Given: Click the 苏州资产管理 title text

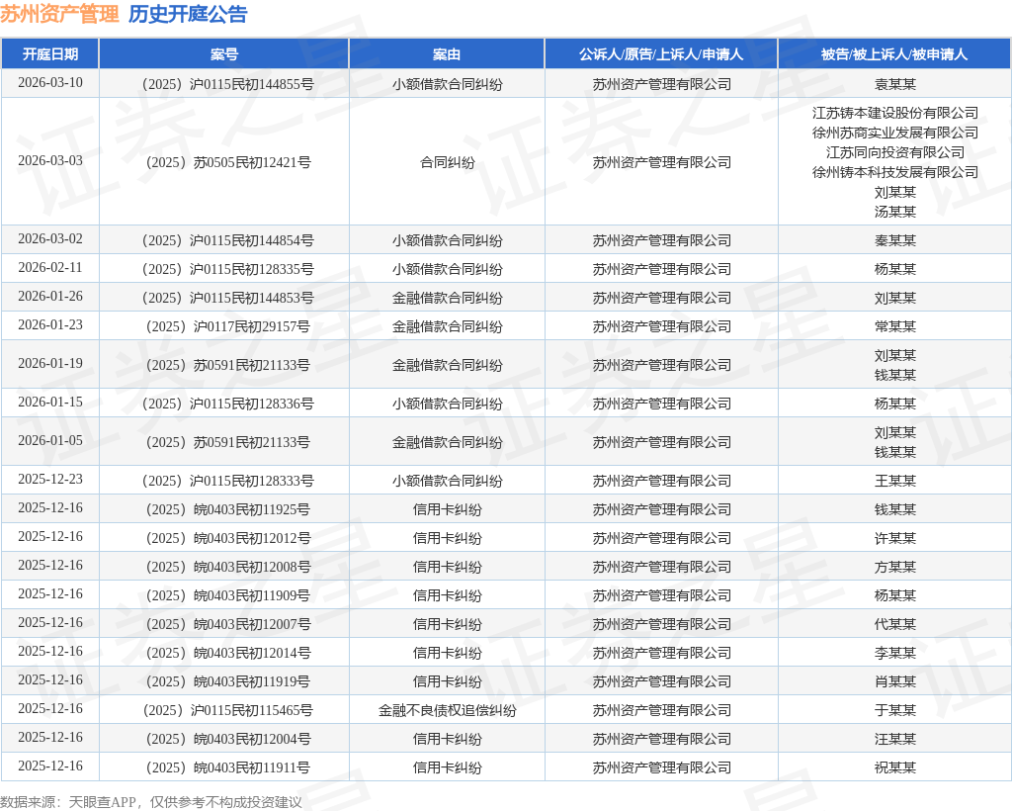Looking at the screenshot, I should 59,14.
